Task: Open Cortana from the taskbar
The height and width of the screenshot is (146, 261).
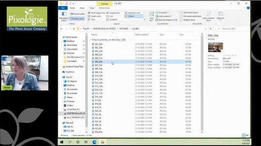Action: click(78, 142)
